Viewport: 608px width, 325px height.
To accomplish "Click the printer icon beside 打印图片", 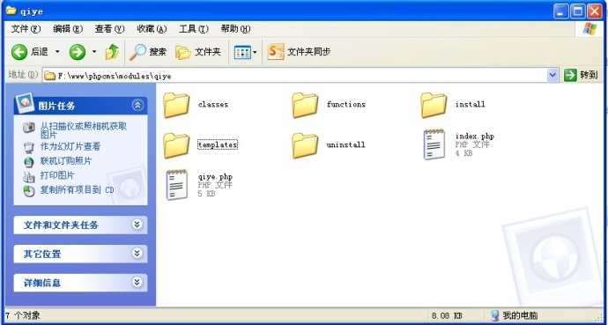I will (x=29, y=177).
